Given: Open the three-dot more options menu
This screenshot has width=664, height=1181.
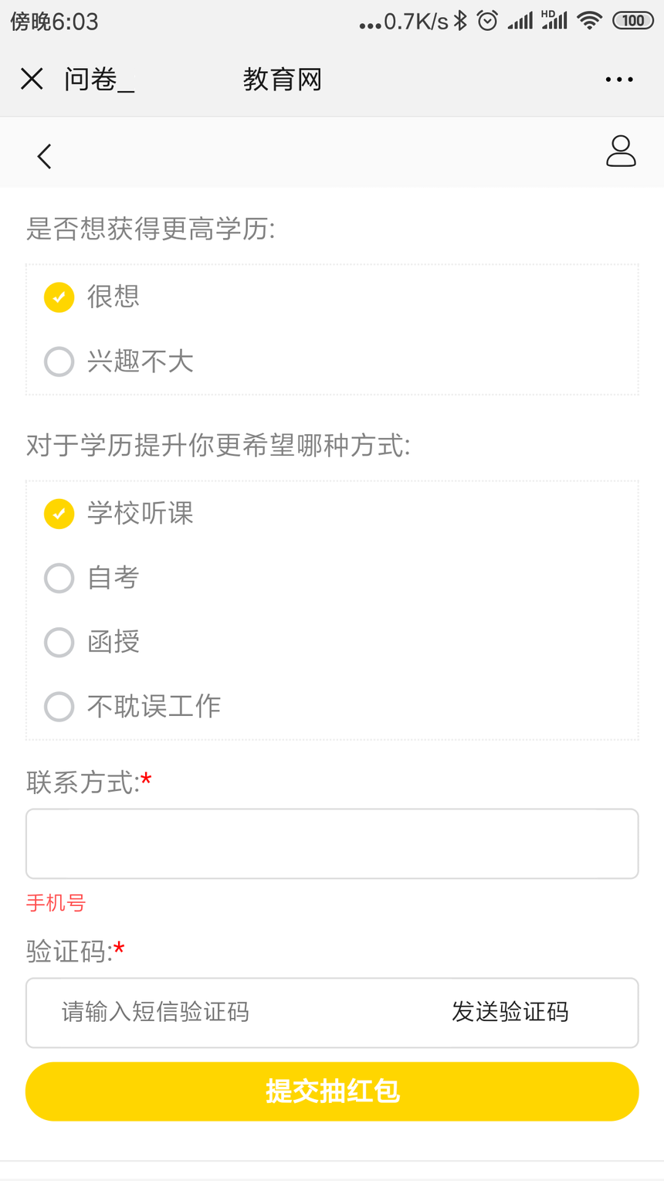Looking at the screenshot, I should [x=619, y=80].
